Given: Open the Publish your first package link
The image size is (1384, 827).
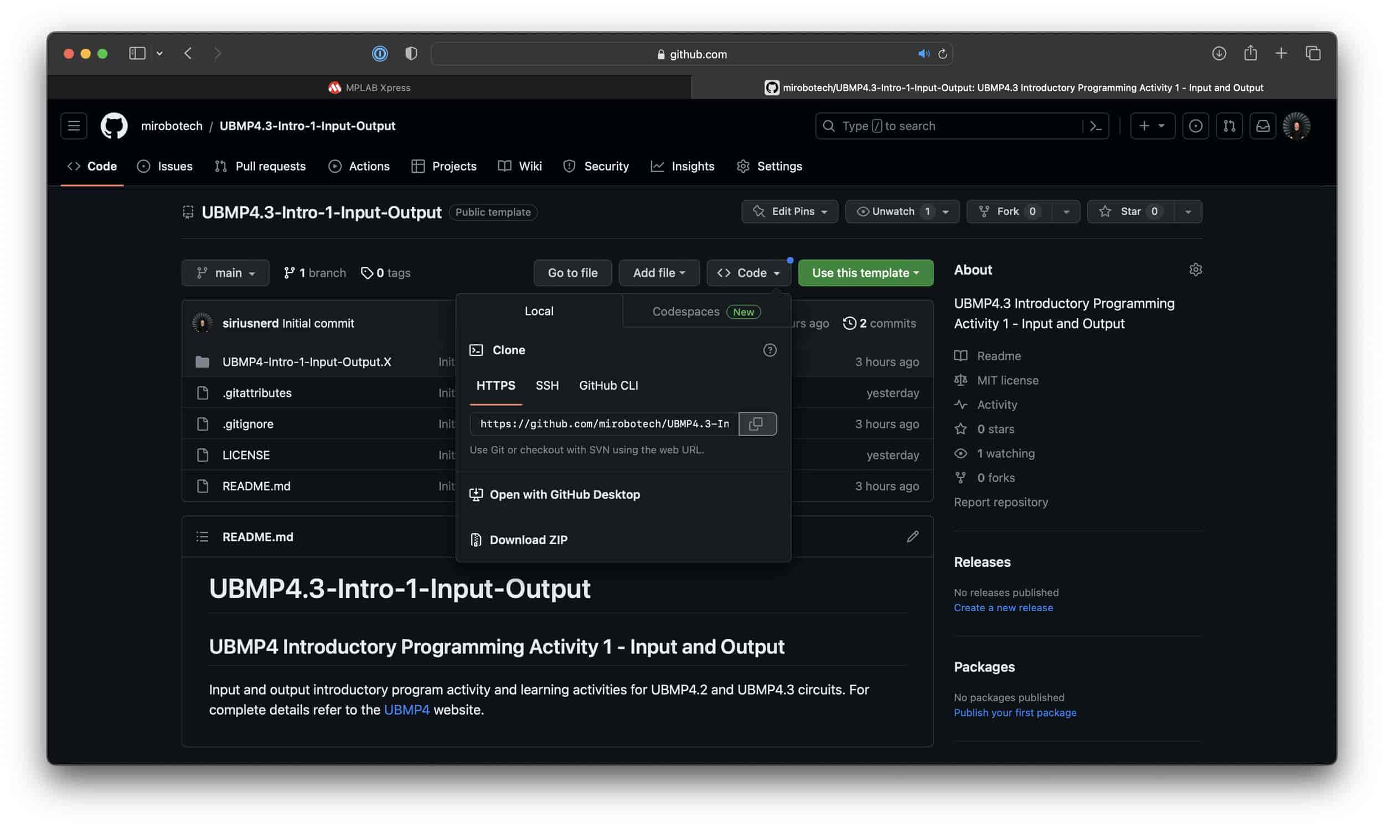Looking at the screenshot, I should pyautogui.click(x=1015, y=713).
